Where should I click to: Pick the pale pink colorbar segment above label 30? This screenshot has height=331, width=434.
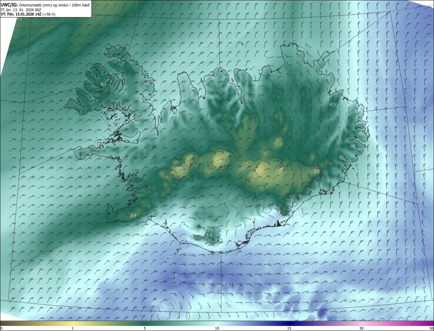361,323
